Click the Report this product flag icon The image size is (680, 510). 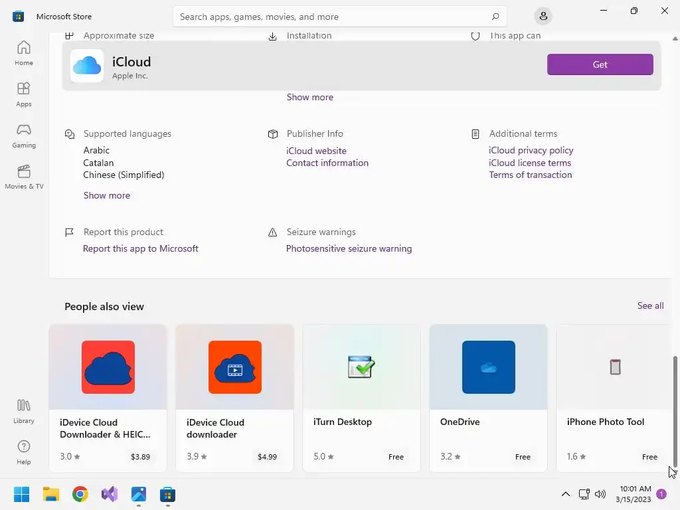69,232
